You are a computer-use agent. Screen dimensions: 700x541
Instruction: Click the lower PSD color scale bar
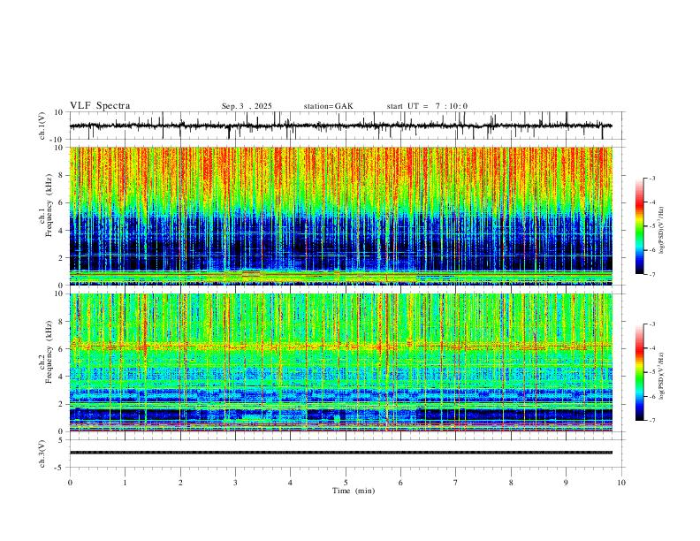pyautogui.click(x=639, y=372)
